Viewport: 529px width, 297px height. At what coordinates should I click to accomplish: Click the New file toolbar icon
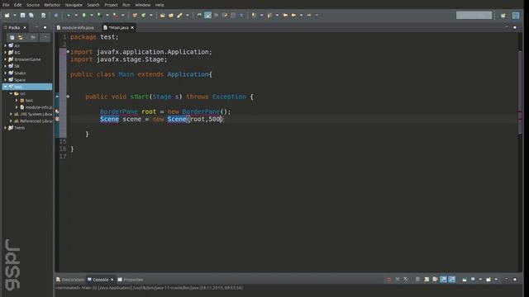click(7, 15)
